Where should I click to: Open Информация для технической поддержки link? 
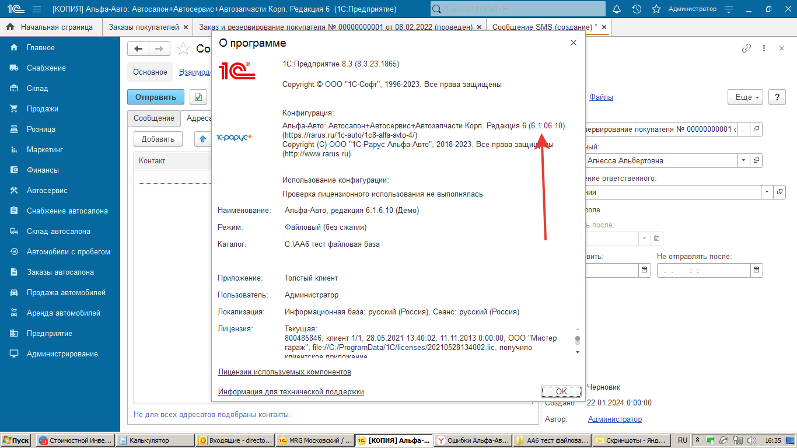coord(291,391)
